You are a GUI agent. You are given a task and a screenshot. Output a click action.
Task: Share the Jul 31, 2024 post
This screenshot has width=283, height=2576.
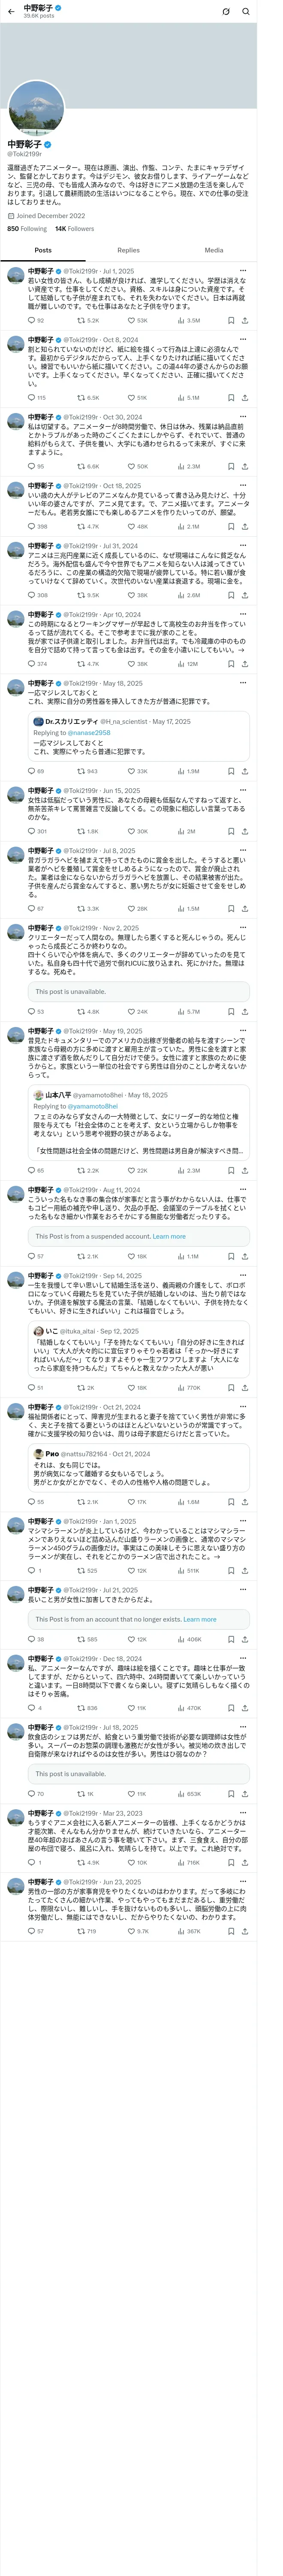point(245,595)
